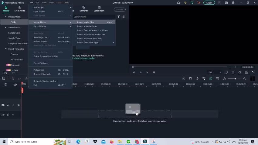Click the import media link
Image resolution: width=258 pixels, height=145 pixels.
tap(83, 58)
